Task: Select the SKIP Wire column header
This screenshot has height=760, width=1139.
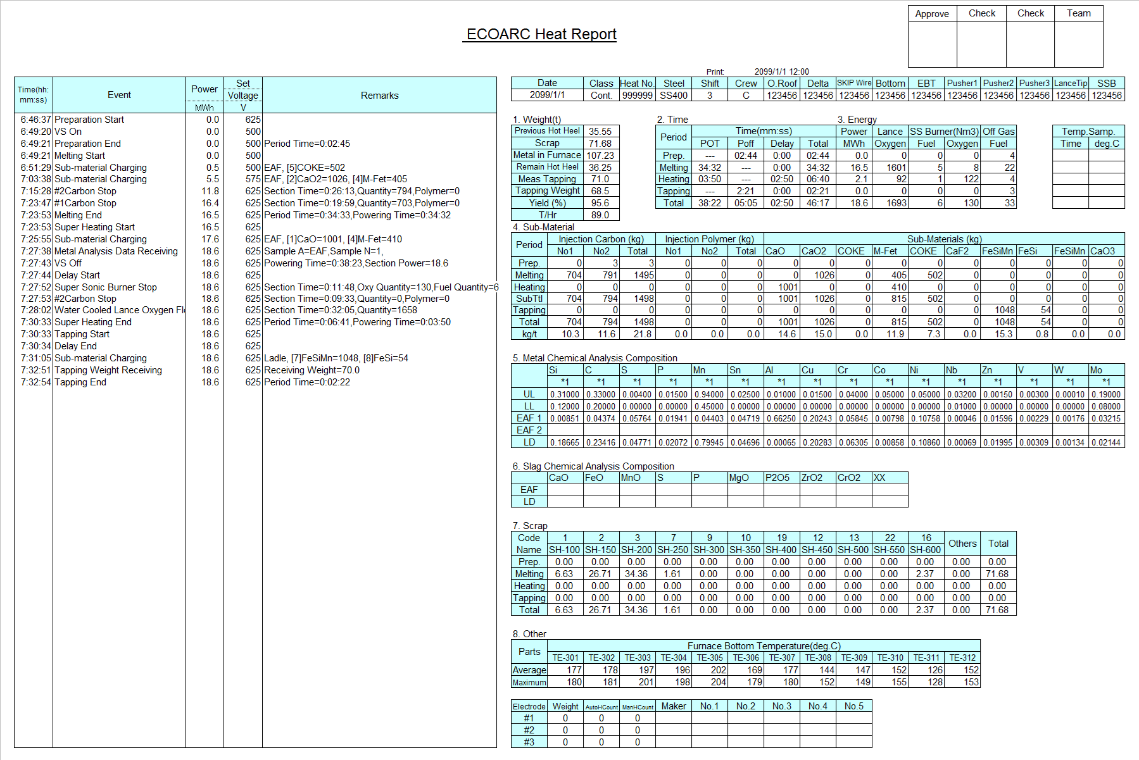Action: pyautogui.click(x=854, y=83)
